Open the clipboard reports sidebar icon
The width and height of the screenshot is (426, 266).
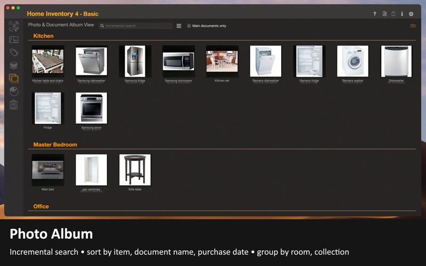[x=14, y=105]
